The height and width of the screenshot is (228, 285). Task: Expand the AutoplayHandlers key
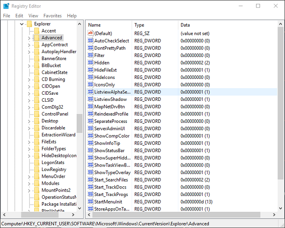29,52
